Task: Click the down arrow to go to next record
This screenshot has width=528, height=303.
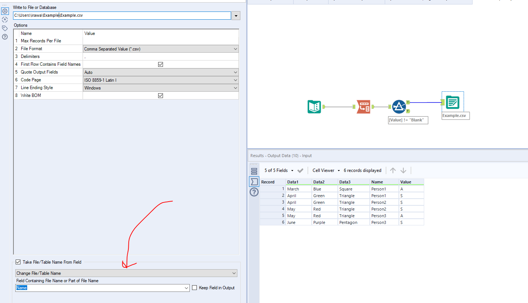Action: (403, 170)
